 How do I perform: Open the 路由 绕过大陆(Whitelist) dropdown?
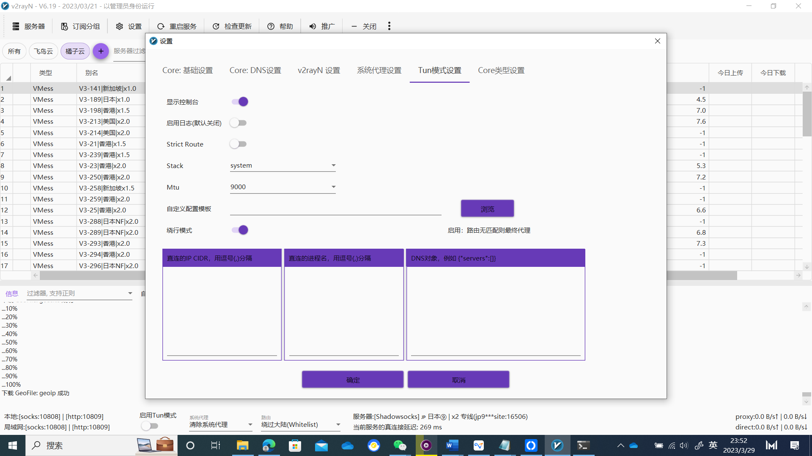point(300,424)
